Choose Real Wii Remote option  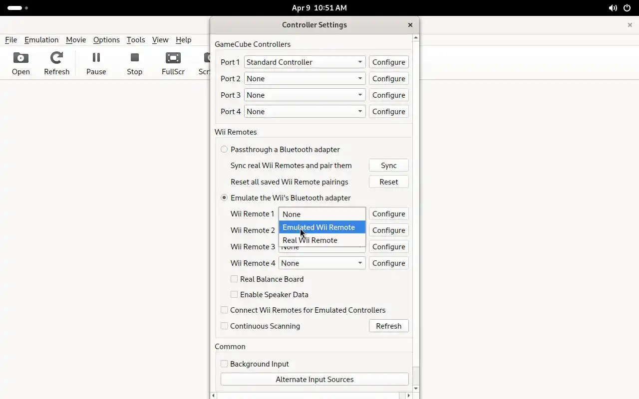point(322,240)
